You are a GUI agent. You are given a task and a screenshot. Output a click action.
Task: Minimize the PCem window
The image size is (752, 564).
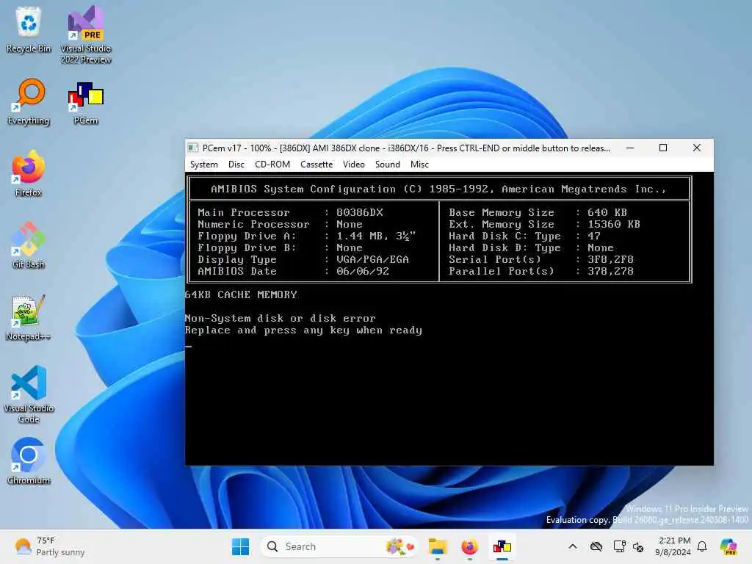[x=630, y=148]
